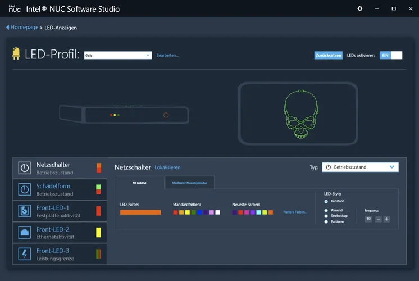The image size is (419, 281).
Task: Select the Konstant LED style
Action: pos(326,201)
